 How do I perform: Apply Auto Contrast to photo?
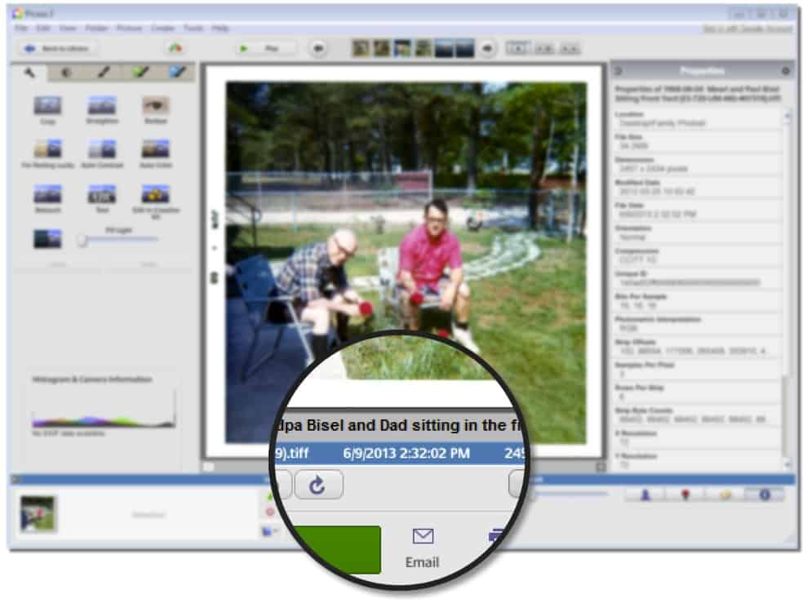pos(101,149)
